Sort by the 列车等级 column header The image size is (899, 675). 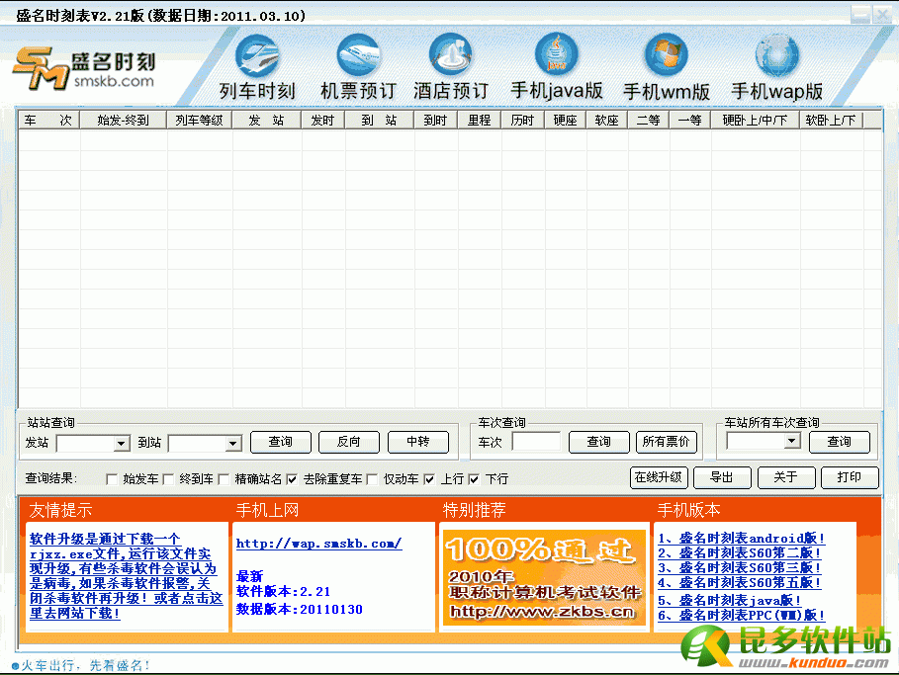click(199, 121)
